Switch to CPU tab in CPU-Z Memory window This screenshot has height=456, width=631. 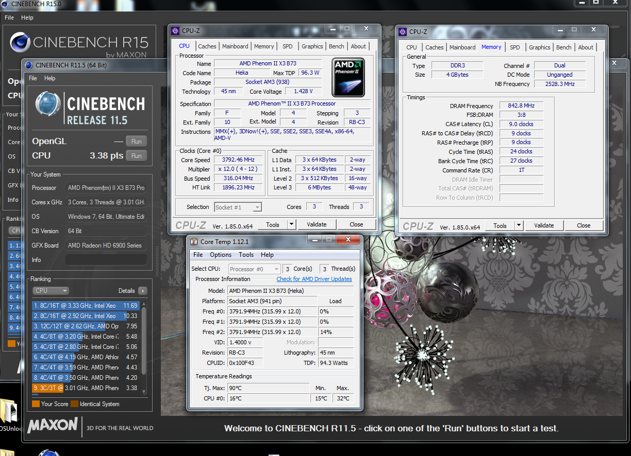click(x=411, y=47)
